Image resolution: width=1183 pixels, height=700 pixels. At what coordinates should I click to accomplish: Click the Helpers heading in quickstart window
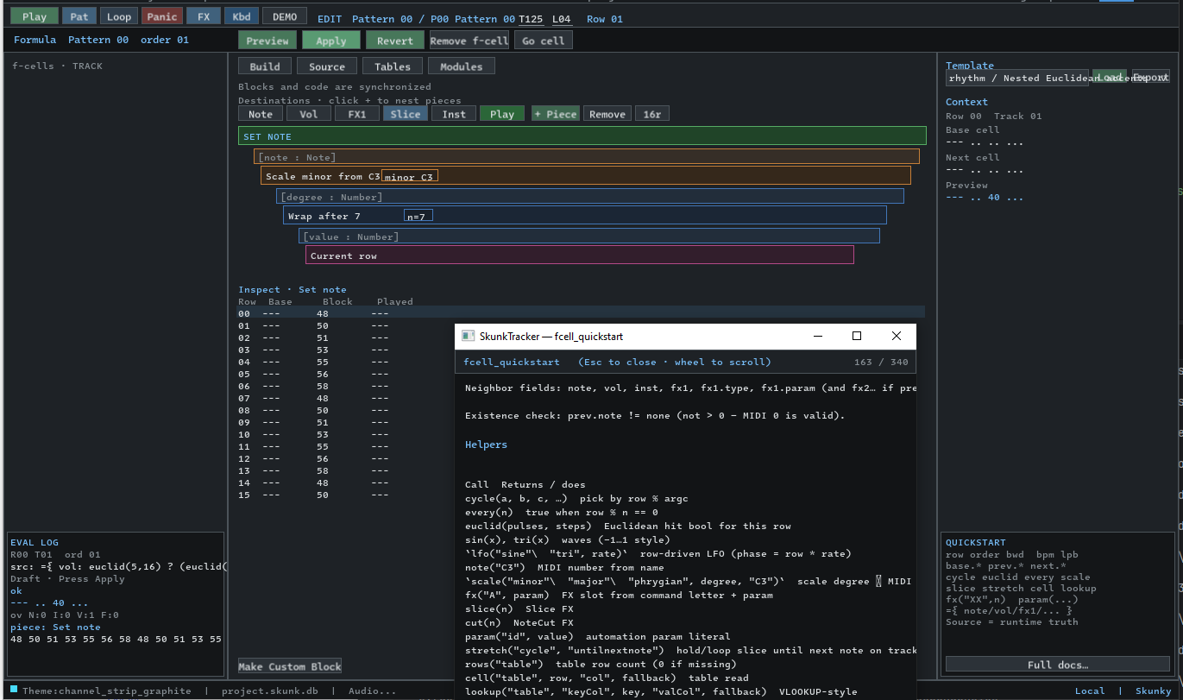[x=486, y=445]
